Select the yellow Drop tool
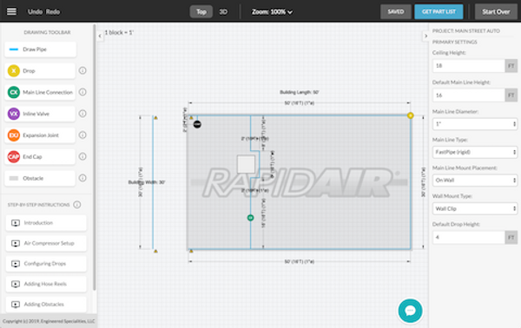Image resolution: width=521 pixels, height=328 pixels. [x=40, y=70]
